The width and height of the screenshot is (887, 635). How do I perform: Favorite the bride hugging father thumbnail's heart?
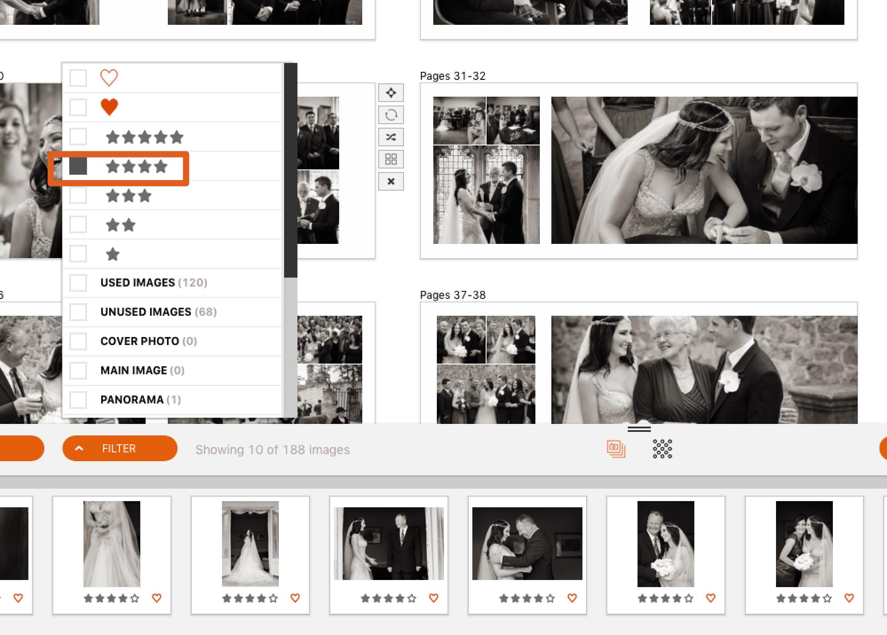coord(572,598)
